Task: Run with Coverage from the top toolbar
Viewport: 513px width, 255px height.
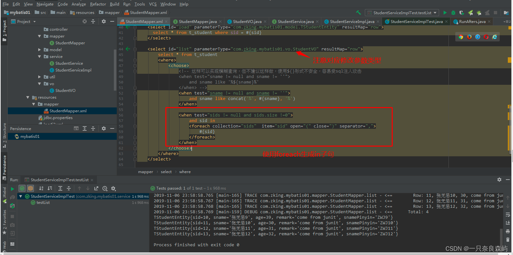Action: coord(462,13)
